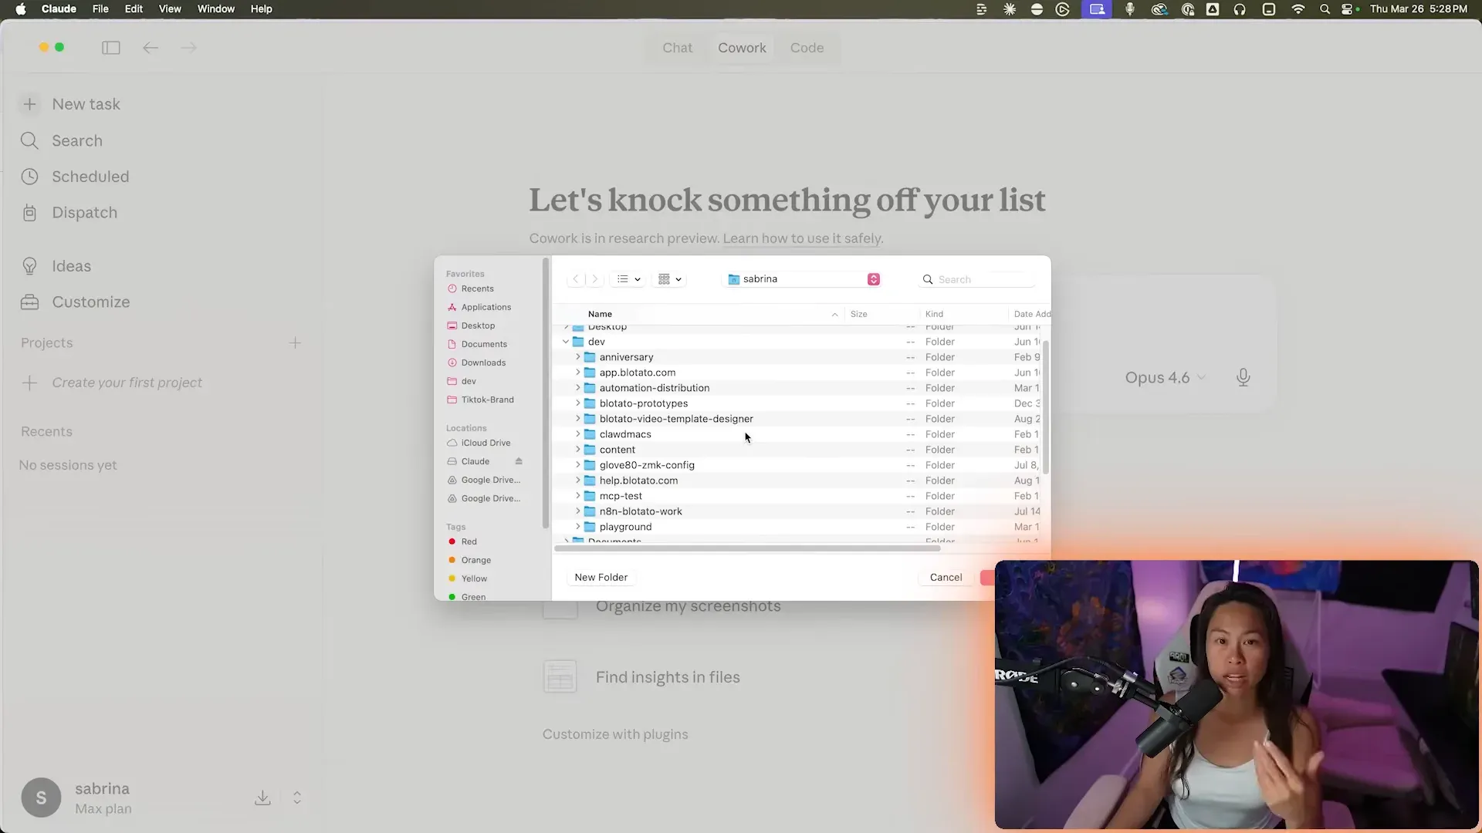Screen dimensions: 1482x833
Task: Expand the app.blotato.com folder
Action: point(577,373)
